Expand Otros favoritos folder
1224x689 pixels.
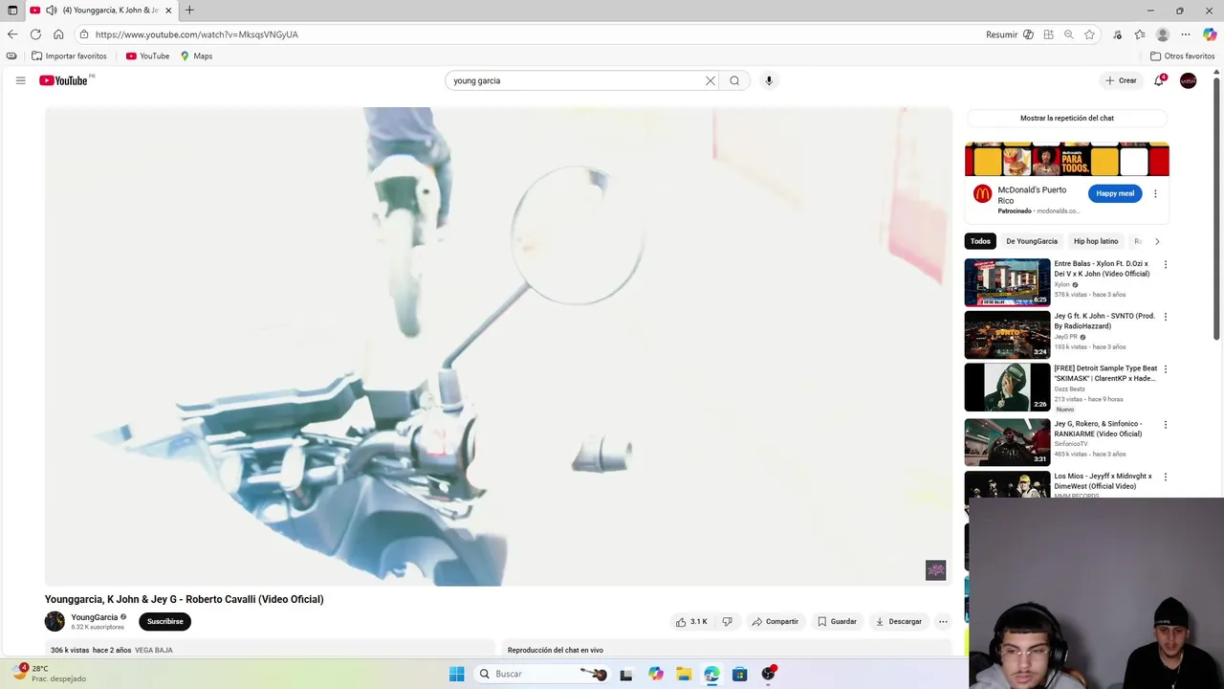click(1182, 56)
